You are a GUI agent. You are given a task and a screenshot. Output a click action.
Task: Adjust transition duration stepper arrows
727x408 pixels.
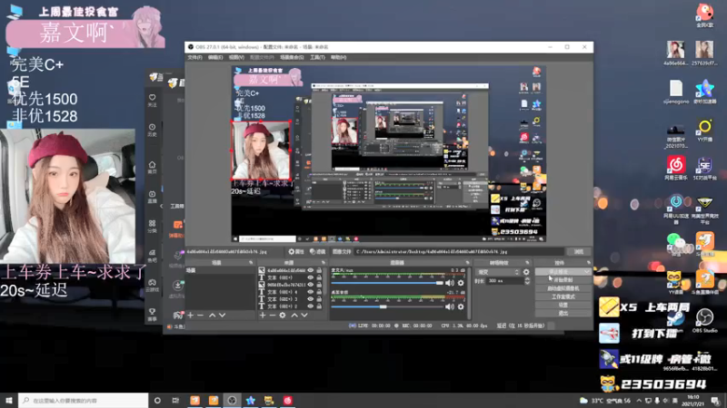(527, 281)
